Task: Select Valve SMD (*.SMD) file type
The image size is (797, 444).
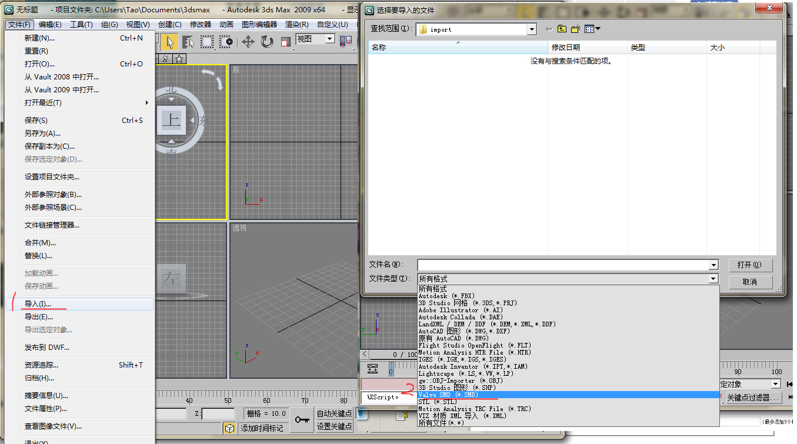Action: [448, 395]
